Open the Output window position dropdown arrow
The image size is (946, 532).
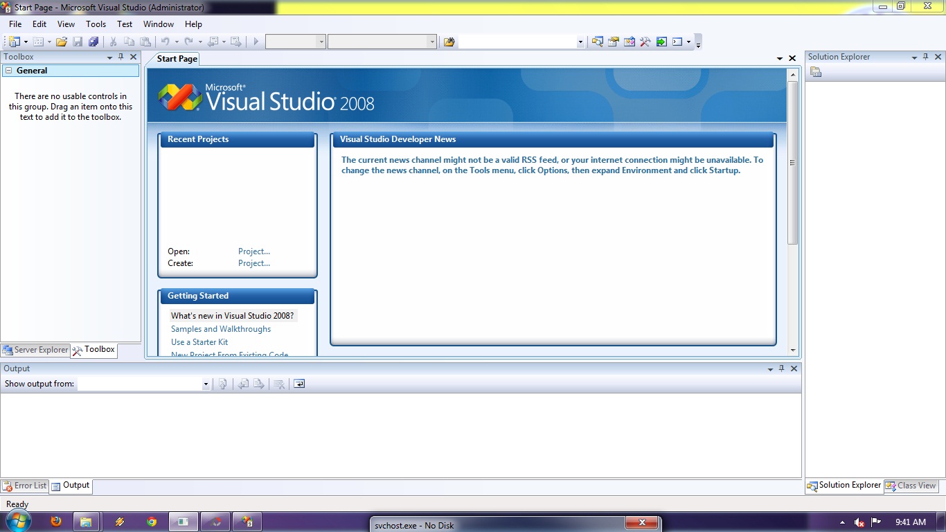(770, 369)
